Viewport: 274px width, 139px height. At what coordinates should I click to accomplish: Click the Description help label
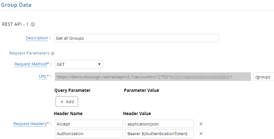(37, 38)
